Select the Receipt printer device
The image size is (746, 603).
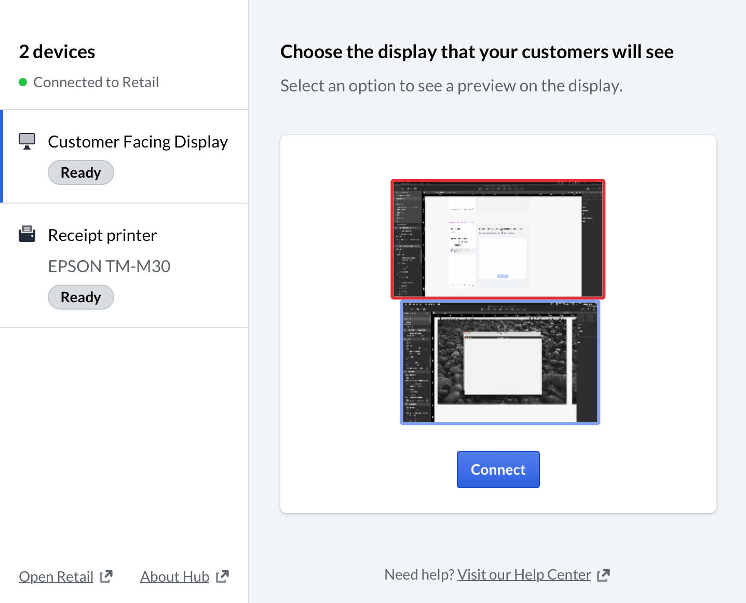(102, 235)
